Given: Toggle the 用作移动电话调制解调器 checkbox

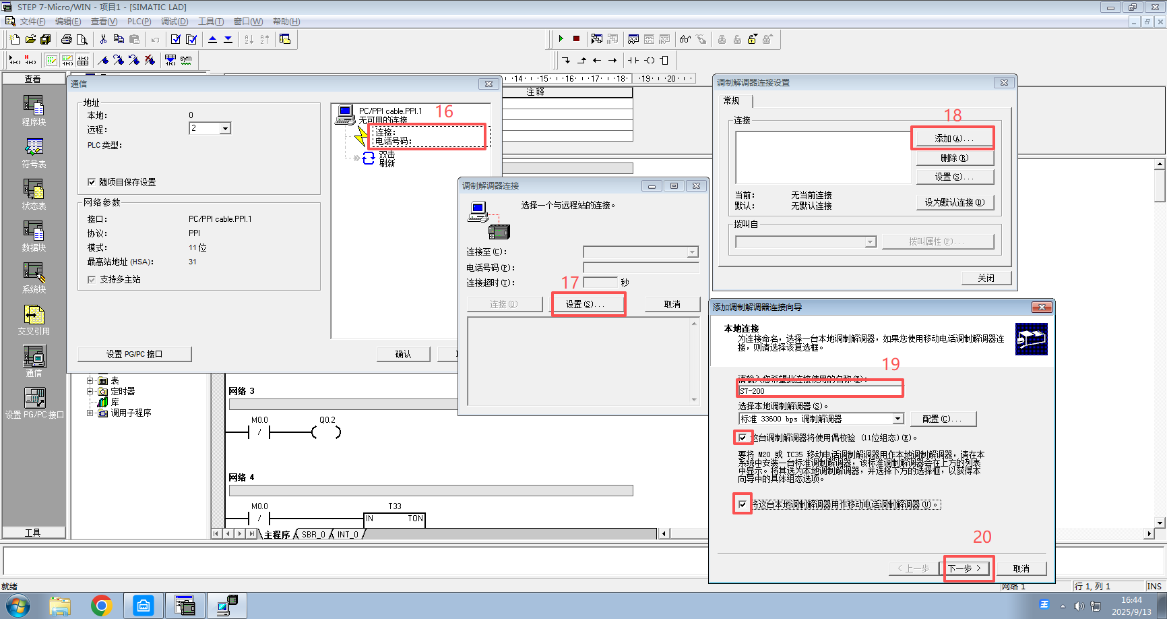Looking at the screenshot, I should tap(743, 504).
